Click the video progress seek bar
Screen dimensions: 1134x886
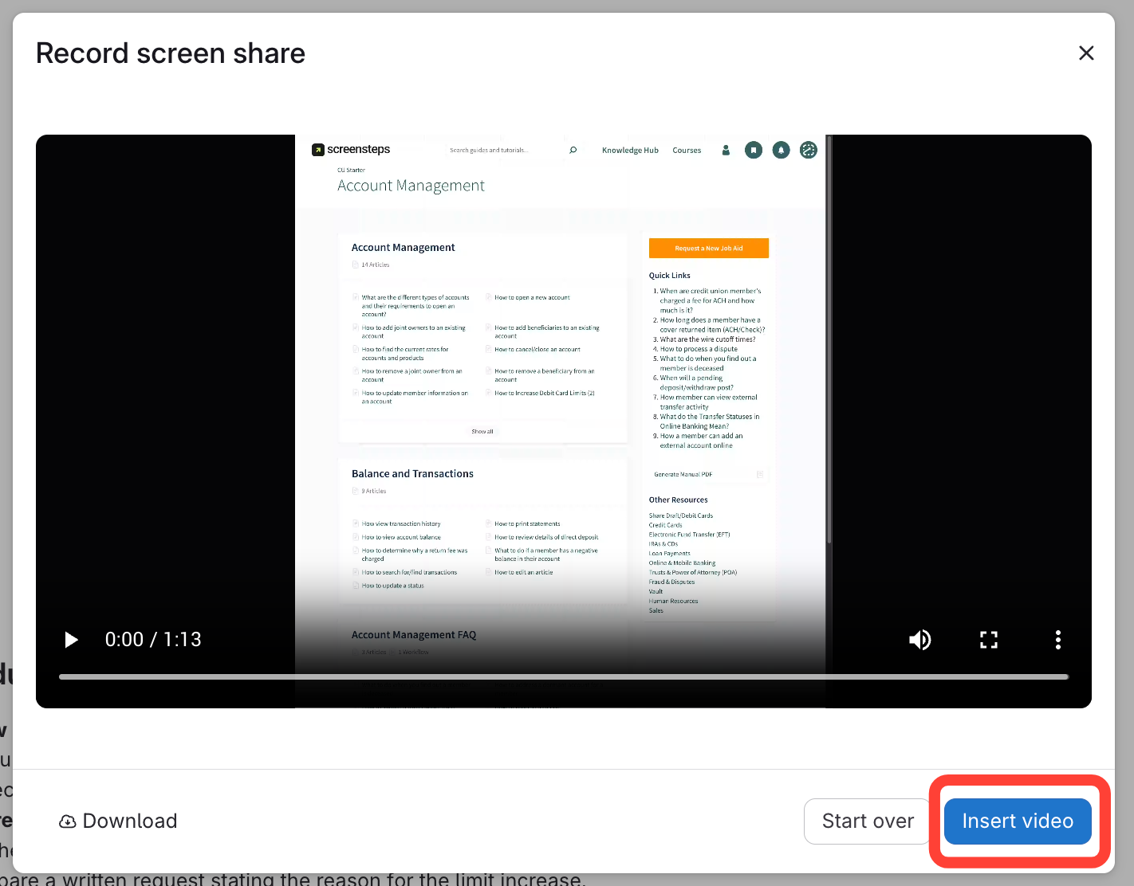pyautogui.click(x=563, y=677)
